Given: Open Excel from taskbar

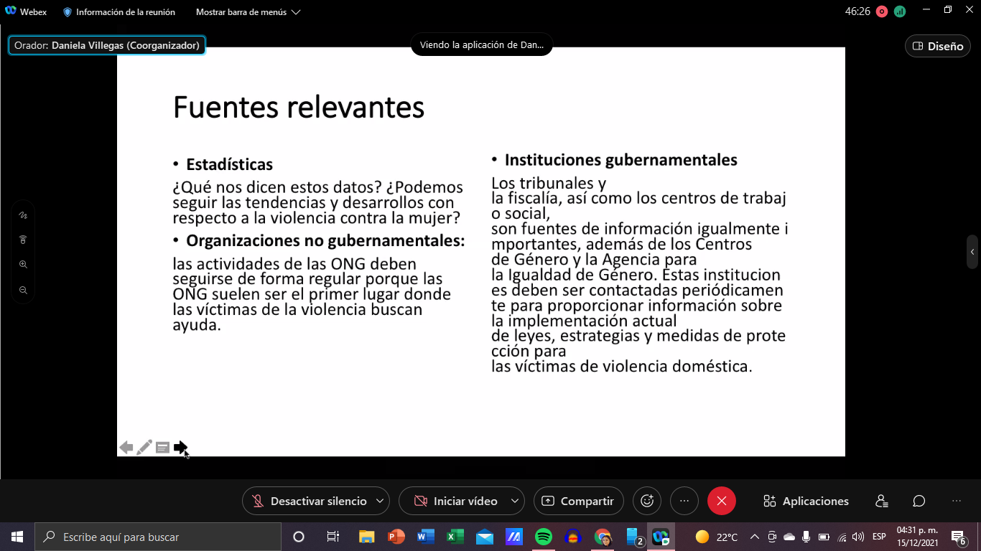Looking at the screenshot, I should pos(455,537).
